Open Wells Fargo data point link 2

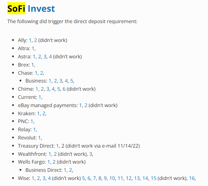(x=54, y=162)
